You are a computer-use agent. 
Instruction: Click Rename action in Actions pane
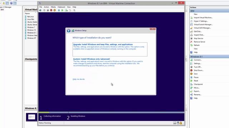coord(198,95)
